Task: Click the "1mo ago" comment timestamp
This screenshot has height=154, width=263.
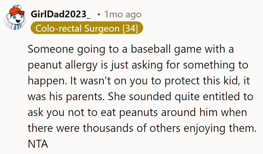Action: (x=123, y=14)
